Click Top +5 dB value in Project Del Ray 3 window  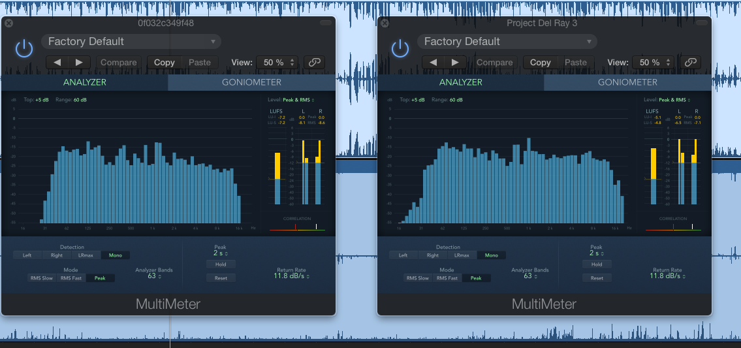(418, 100)
